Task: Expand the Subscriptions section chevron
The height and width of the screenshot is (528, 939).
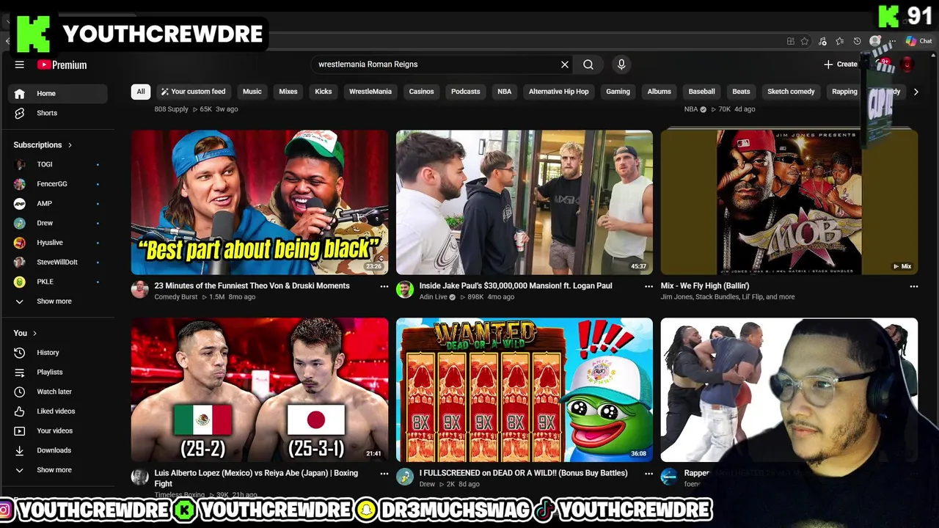Action: tap(70, 145)
